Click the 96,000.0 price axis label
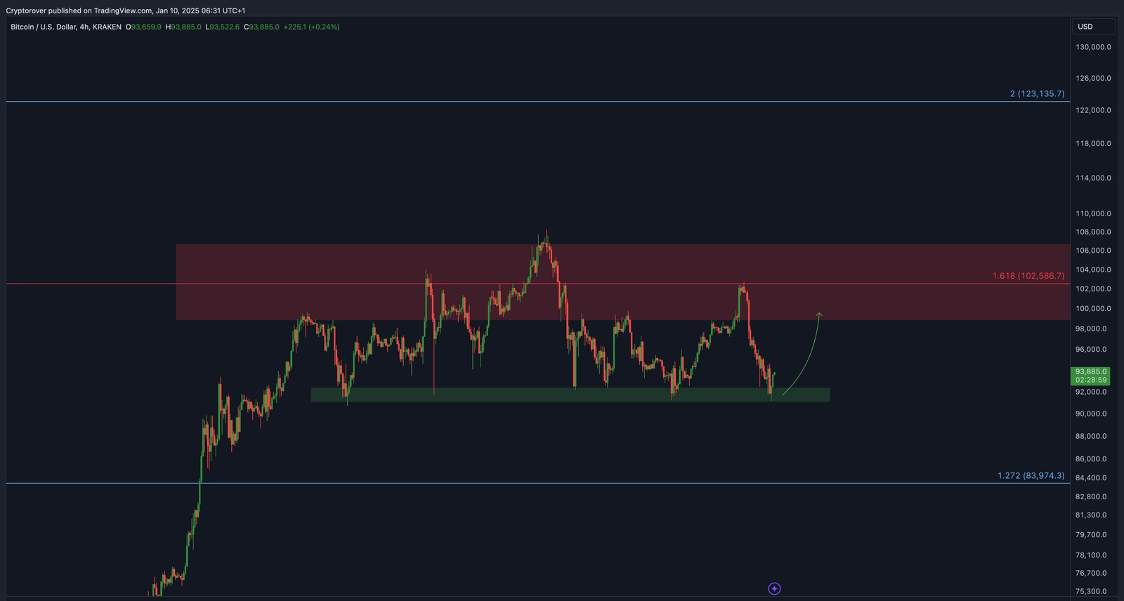Viewport: 1124px width, 601px height. (x=1091, y=349)
